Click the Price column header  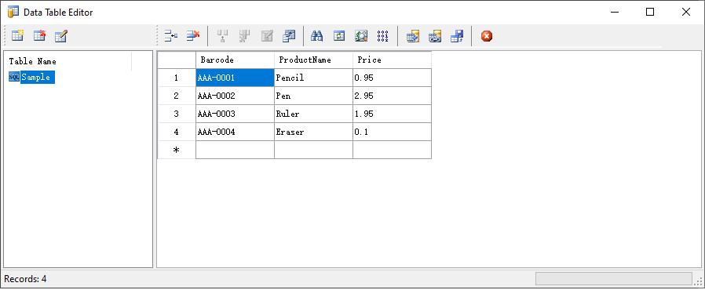click(392, 60)
